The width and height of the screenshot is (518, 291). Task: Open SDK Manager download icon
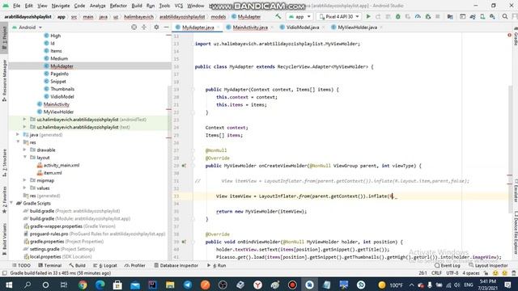tap(493, 16)
